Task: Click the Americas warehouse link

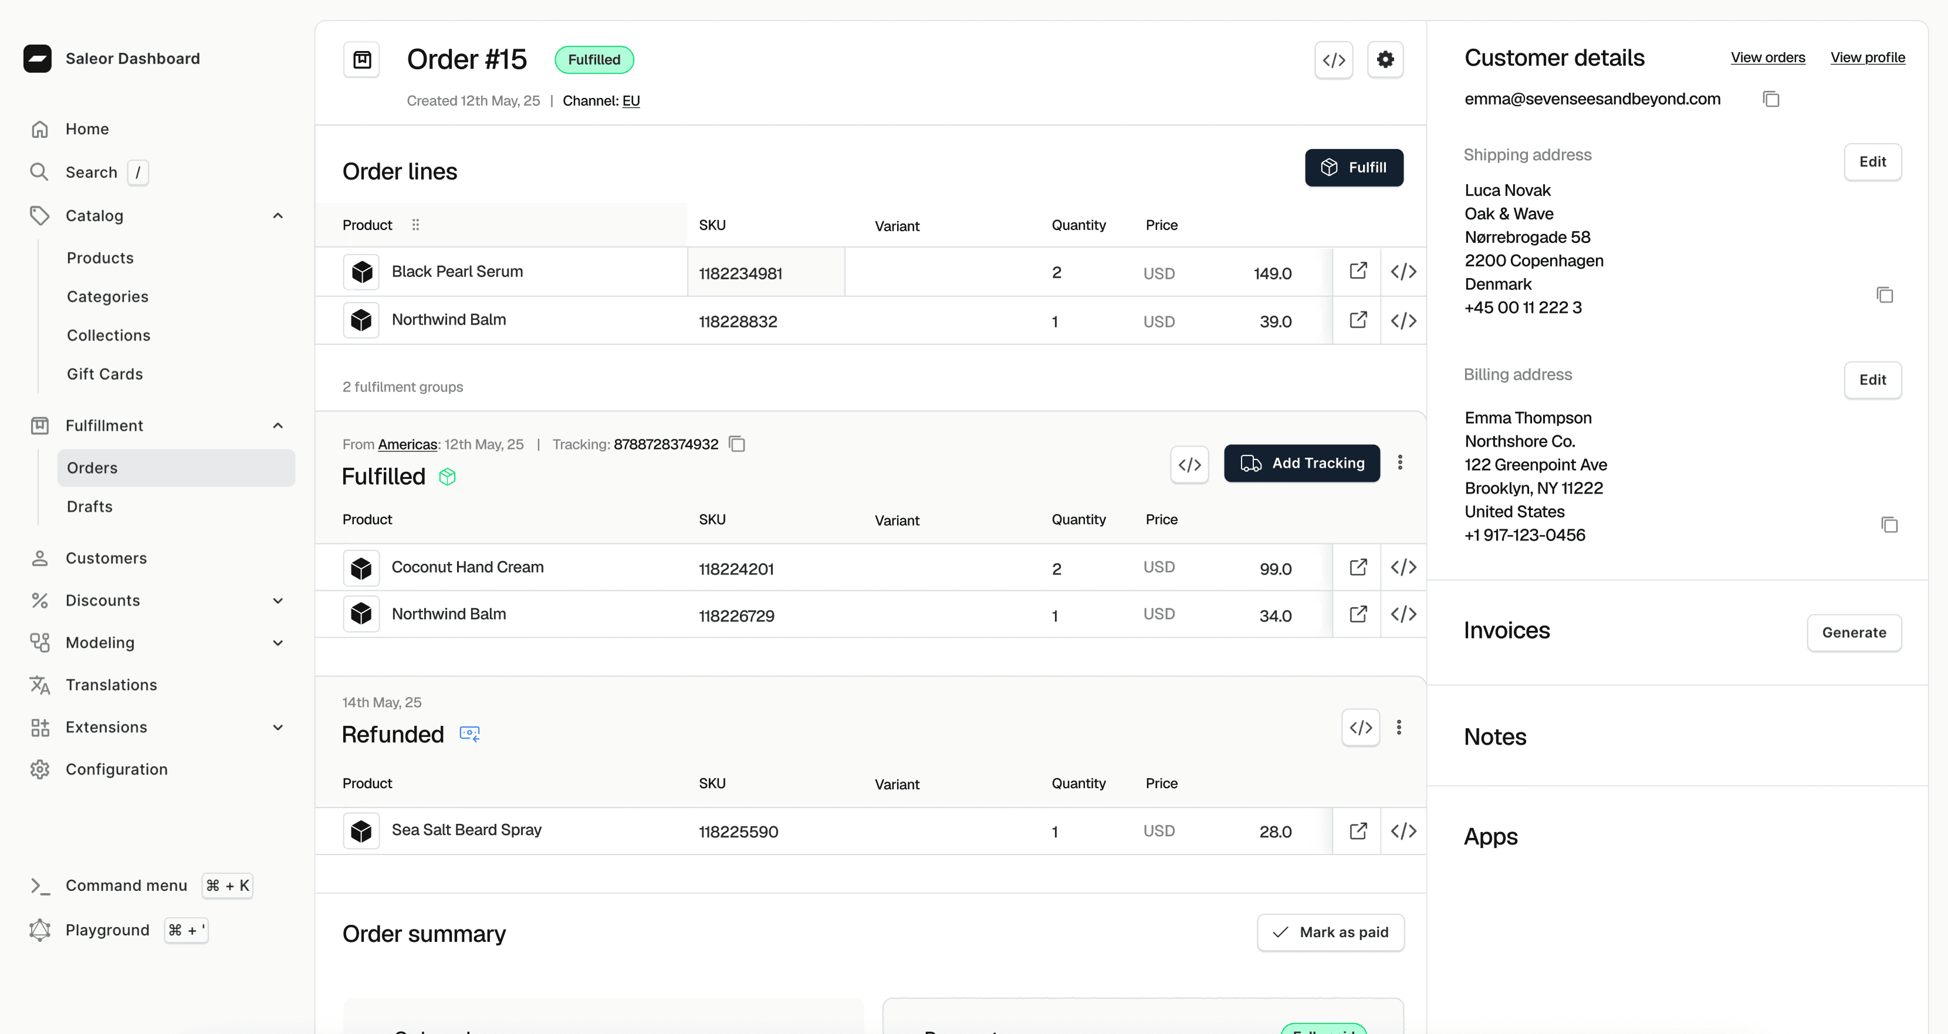Action: point(407,445)
